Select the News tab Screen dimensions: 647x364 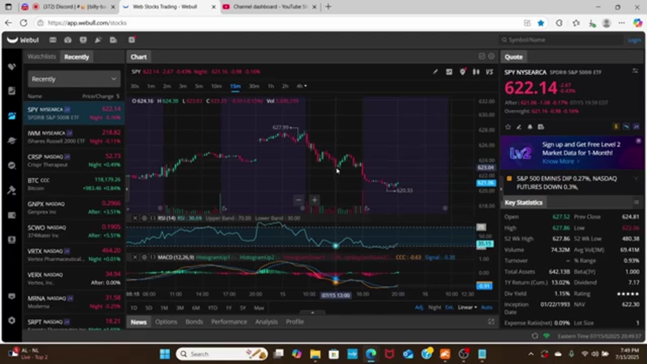[138, 322]
